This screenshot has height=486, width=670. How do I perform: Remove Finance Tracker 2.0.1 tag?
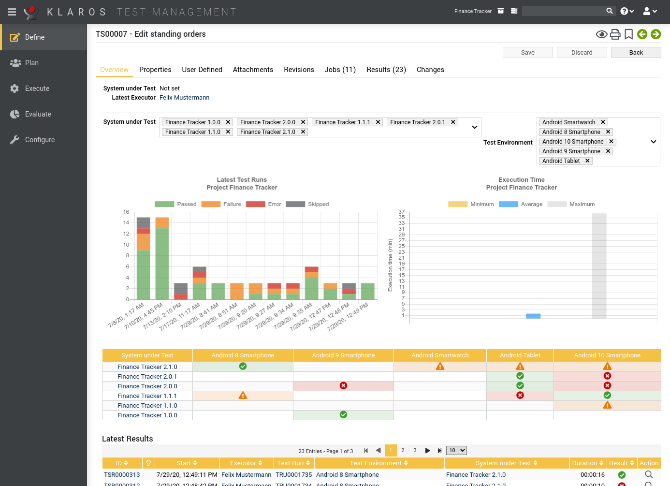coord(453,122)
